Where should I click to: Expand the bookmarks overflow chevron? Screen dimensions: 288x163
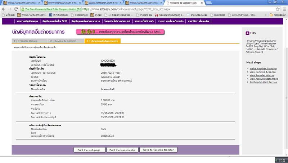[265, 15]
